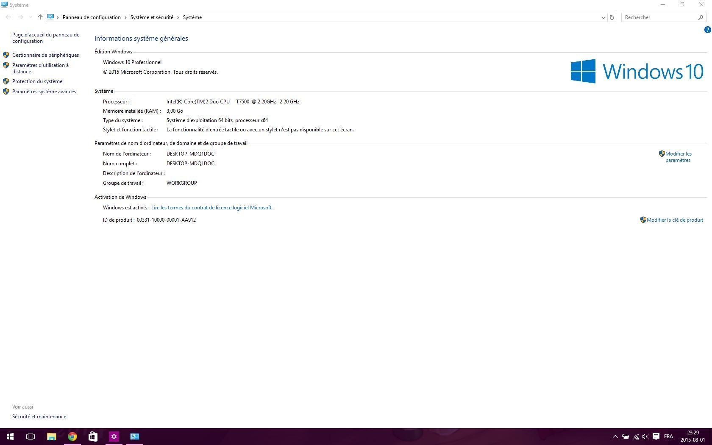Switch to the Settings gear taskbar app

(114, 437)
